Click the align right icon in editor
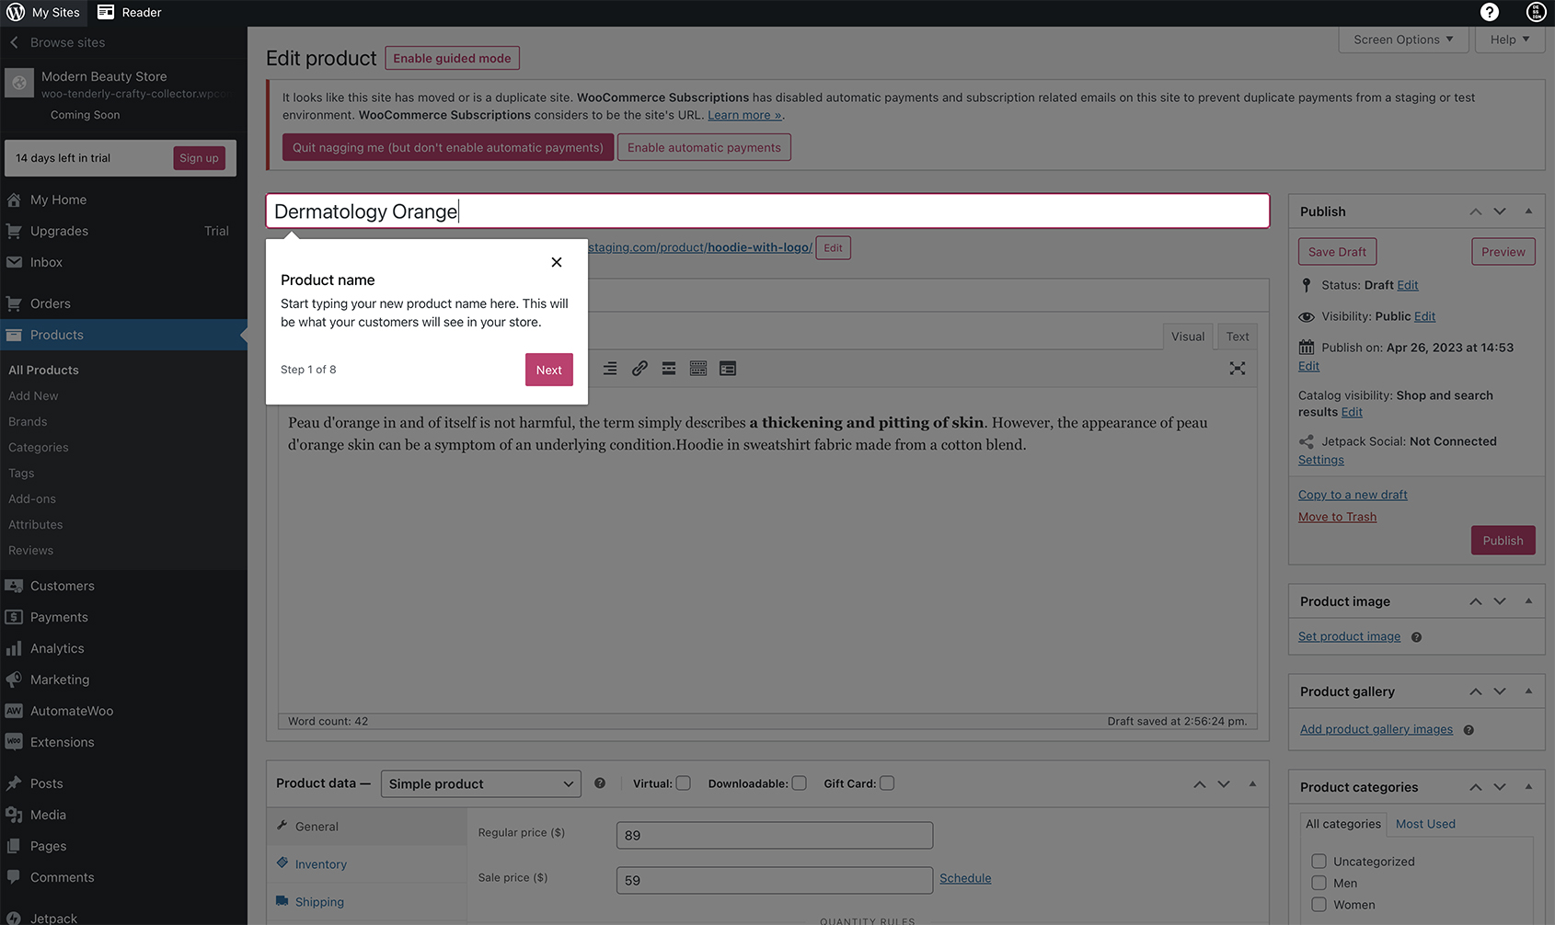The height and width of the screenshot is (925, 1555). click(610, 369)
